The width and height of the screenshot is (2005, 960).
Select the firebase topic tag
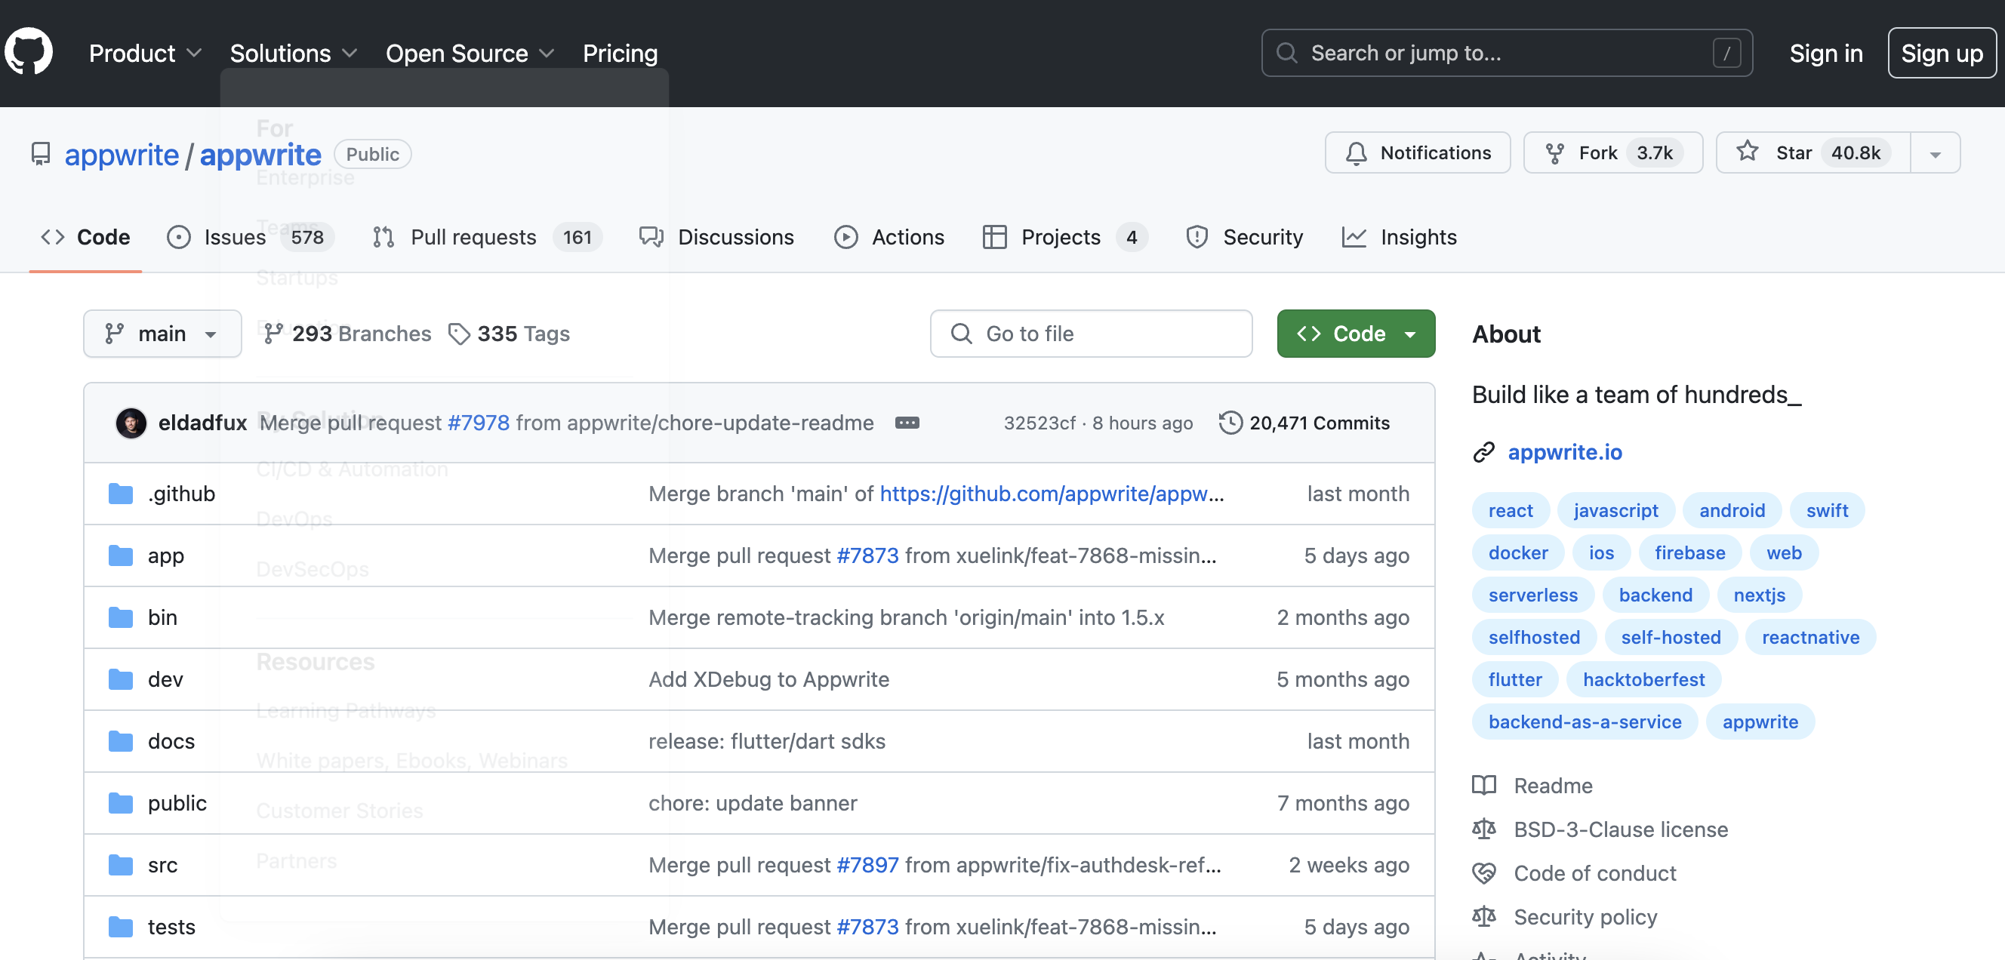pyautogui.click(x=1689, y=552)
